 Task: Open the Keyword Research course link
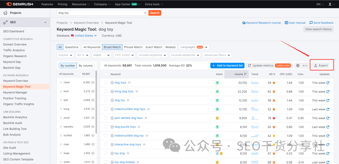pos(261,23)
